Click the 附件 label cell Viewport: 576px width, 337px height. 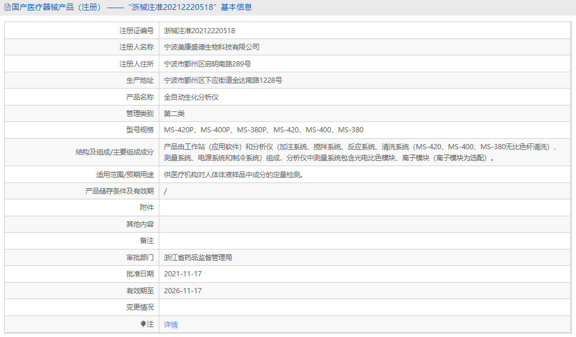[x=82, y=208]
